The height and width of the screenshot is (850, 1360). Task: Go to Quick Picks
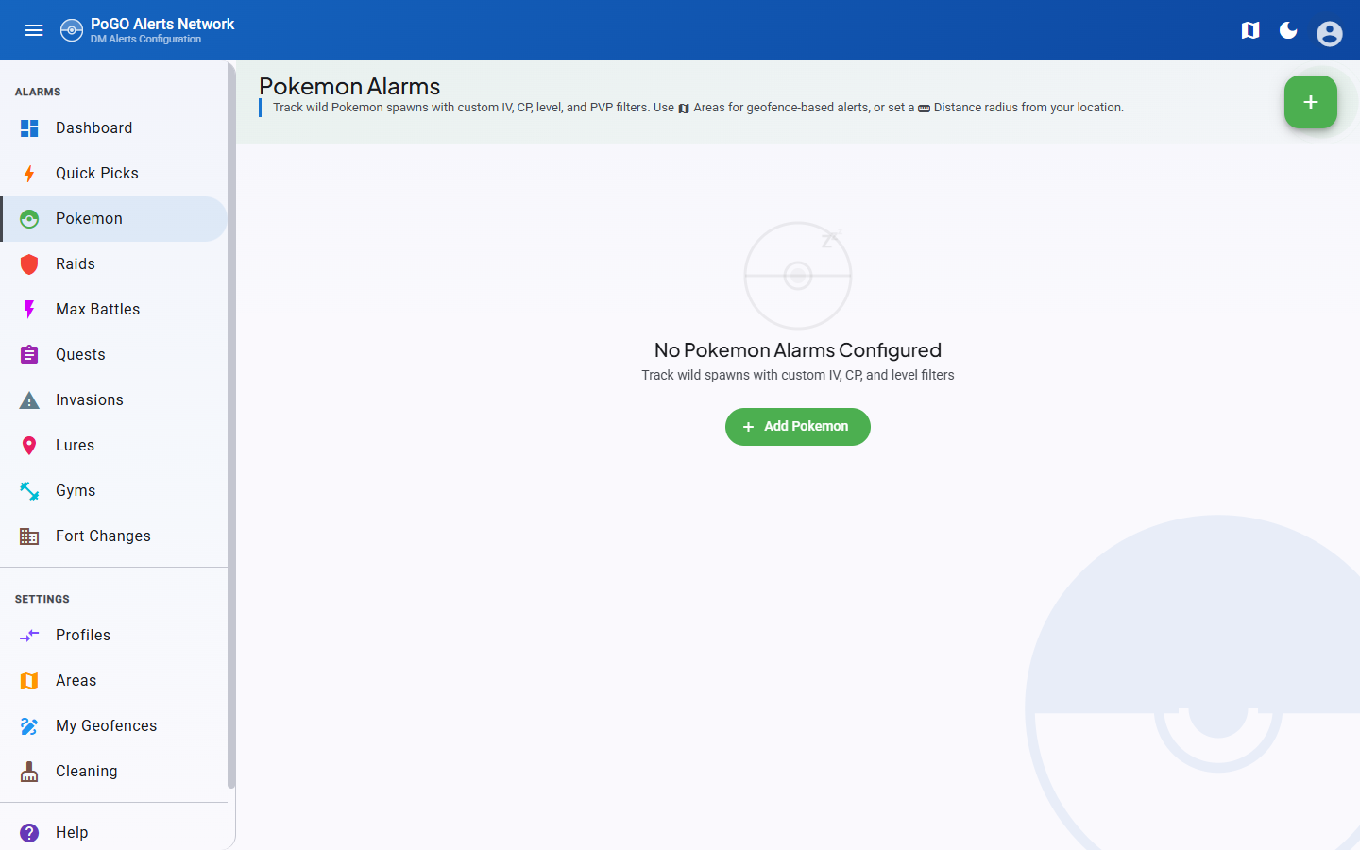(113, 174)
